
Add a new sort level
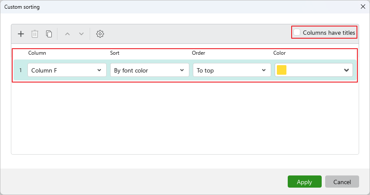(x=21, y=34)
